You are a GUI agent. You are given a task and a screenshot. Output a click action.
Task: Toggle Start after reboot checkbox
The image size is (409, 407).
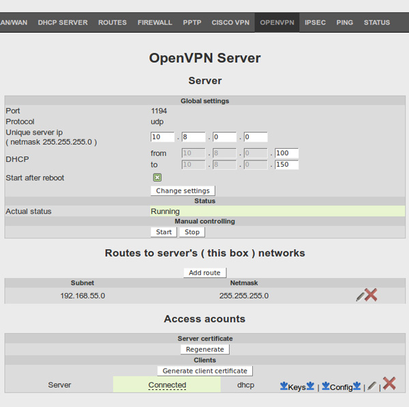(x=157, y=178)
